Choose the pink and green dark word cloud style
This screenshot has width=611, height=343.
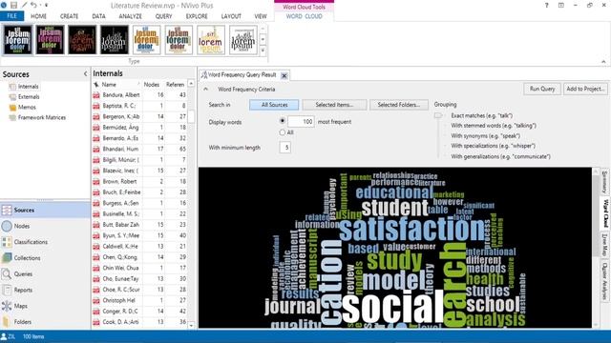(50, 40)
